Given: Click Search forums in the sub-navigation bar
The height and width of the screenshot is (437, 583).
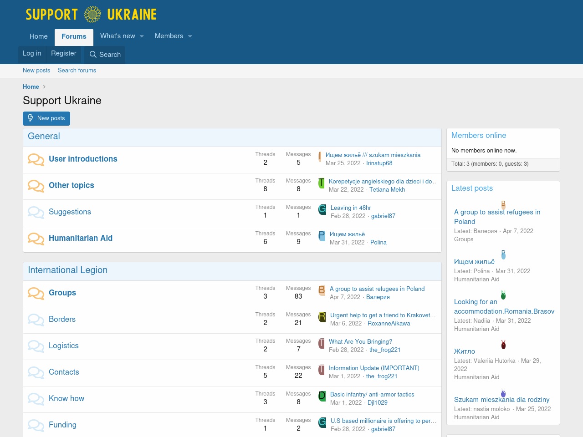Looking at the screenshot, I should (77, 71).
